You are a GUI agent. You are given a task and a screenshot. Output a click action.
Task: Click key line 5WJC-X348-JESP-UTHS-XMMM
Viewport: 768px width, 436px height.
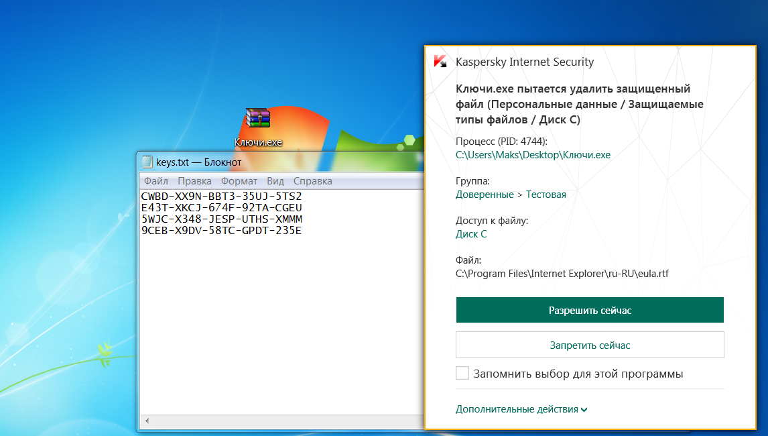click(x=221, y=219)
